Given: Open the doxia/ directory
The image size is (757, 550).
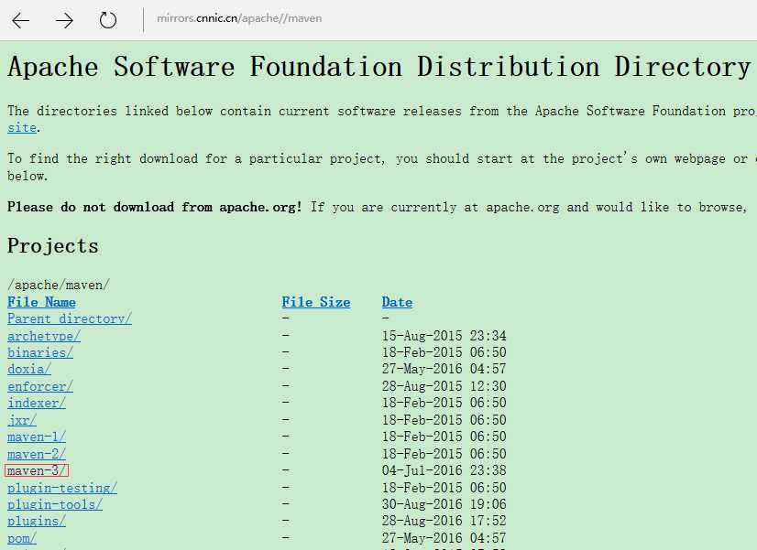Looking at the screenshot, I should click(29, 370).
